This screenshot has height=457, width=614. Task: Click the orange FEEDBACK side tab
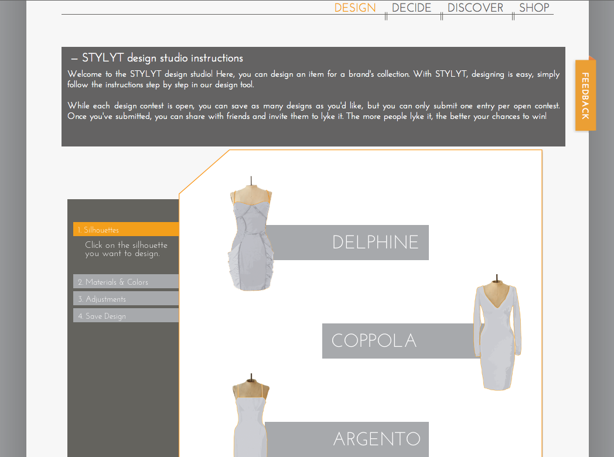tap(585, 96)
